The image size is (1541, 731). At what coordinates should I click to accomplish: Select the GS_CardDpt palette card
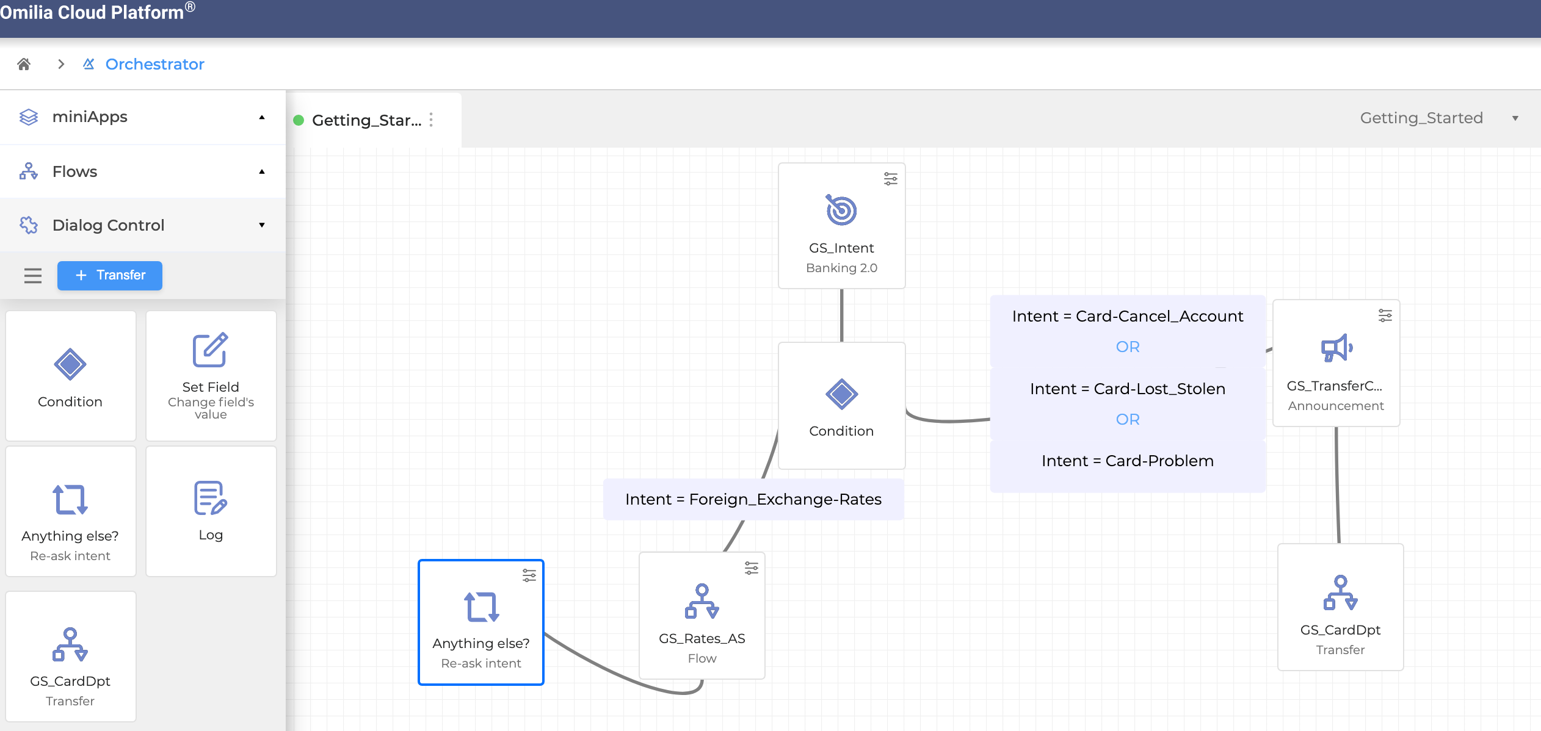(x=70, y=657)
